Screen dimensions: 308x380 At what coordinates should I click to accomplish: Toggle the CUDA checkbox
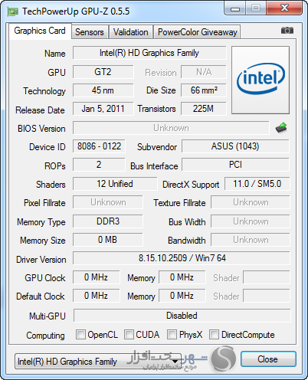click(129, 334)
